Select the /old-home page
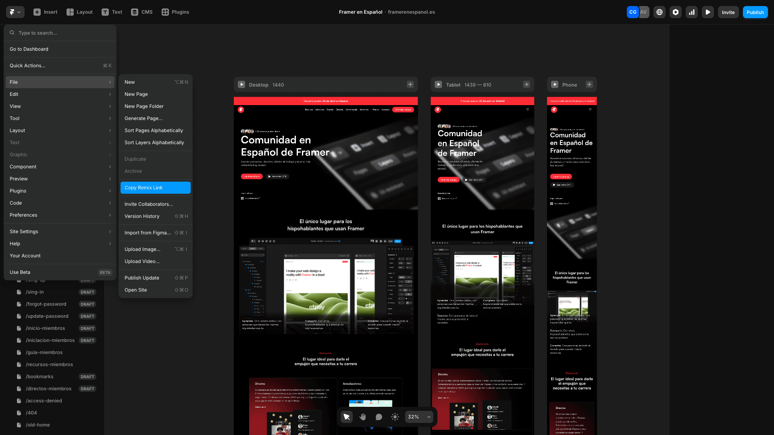This screenshot has height=435, width=774. [56, 425]
